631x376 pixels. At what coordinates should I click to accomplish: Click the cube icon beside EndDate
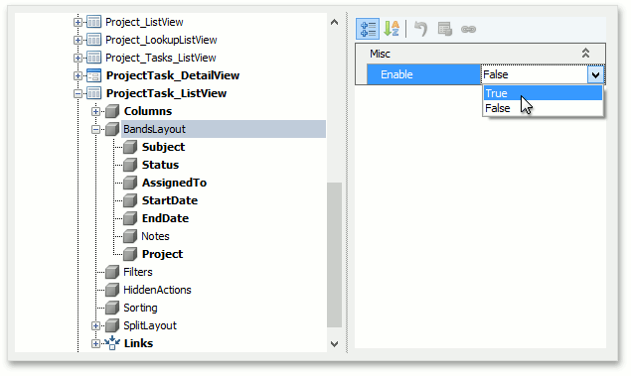coord(130,218)
